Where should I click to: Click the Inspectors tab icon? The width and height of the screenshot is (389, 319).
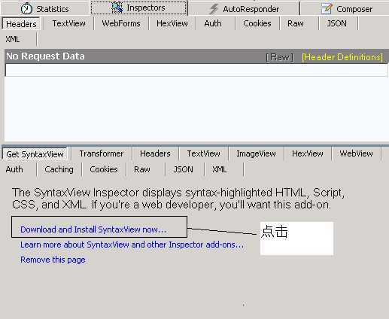tap(117, 8)
